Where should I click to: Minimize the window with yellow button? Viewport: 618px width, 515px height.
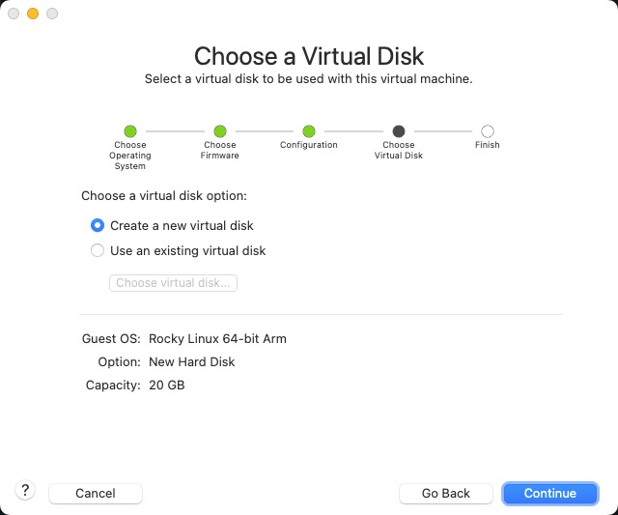(33, 14)
